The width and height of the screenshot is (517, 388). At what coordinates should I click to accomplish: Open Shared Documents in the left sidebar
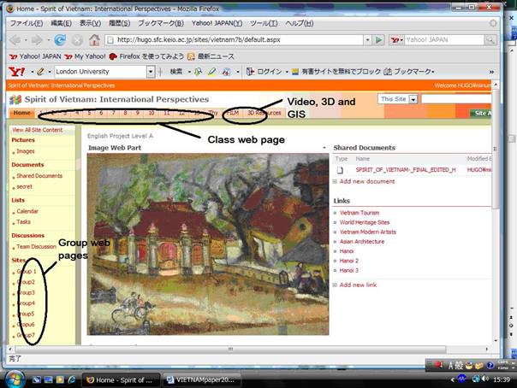(39, 176)
